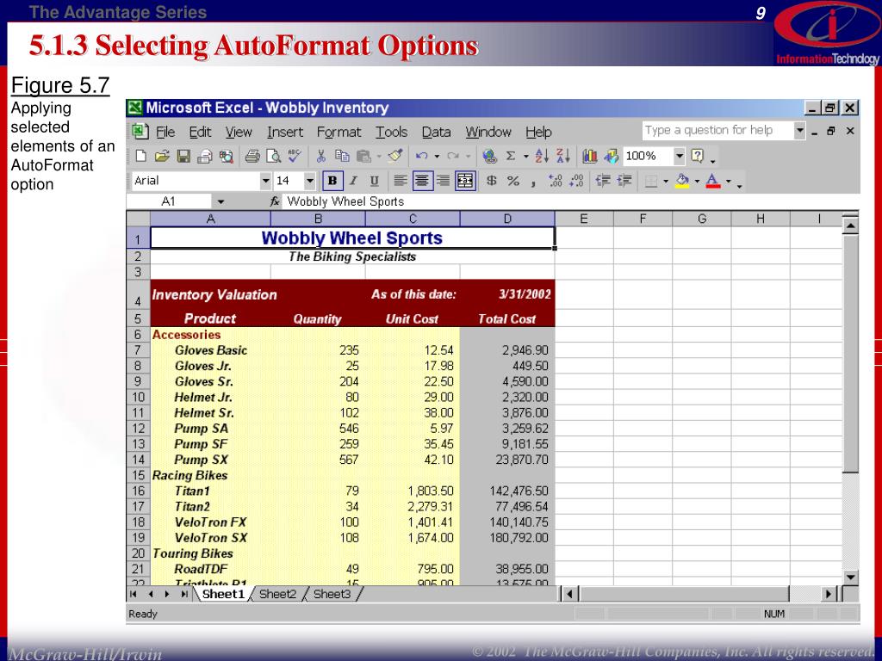Switch to the Sheet3 tab
Screen dimensions: 882x661
click(x=332, y=594)
